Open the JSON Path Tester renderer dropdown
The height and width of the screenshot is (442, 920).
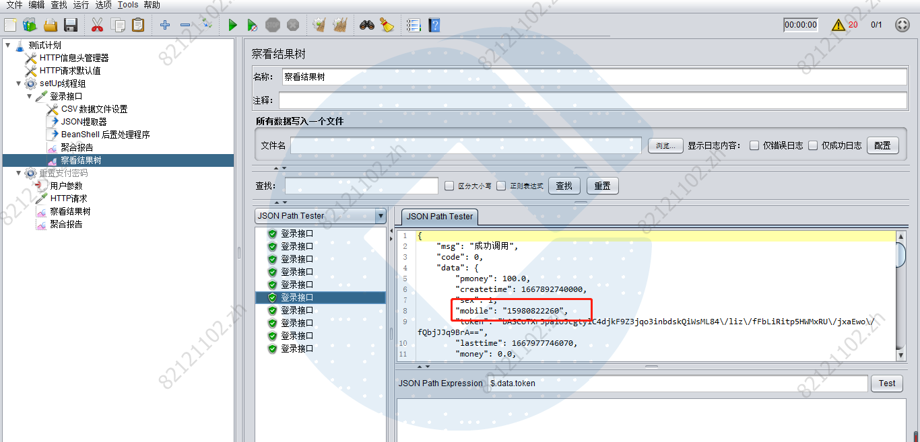[381, 216]
